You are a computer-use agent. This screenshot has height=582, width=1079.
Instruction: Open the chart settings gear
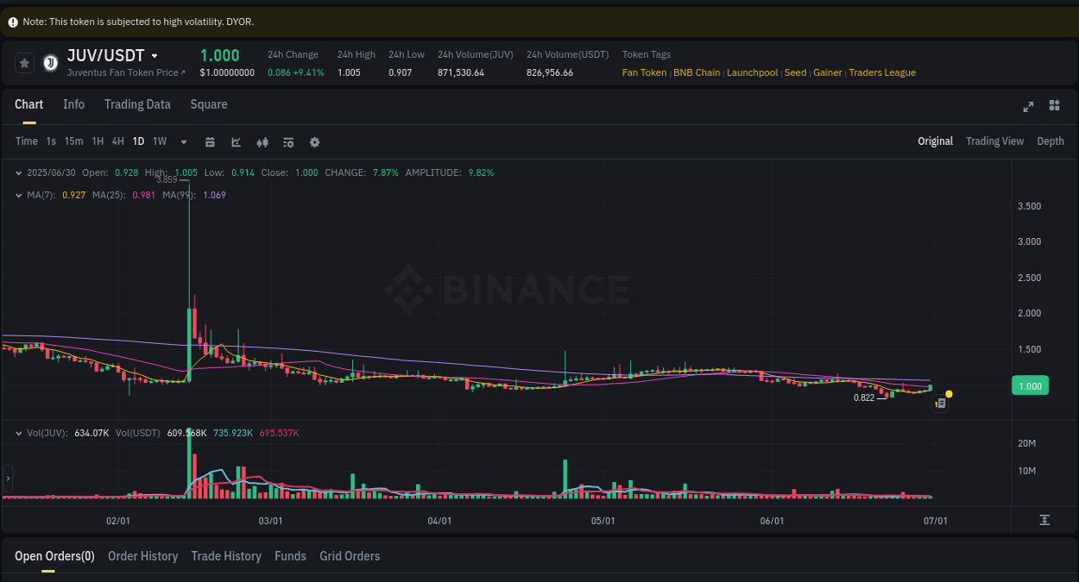click(x=314, y=141)
